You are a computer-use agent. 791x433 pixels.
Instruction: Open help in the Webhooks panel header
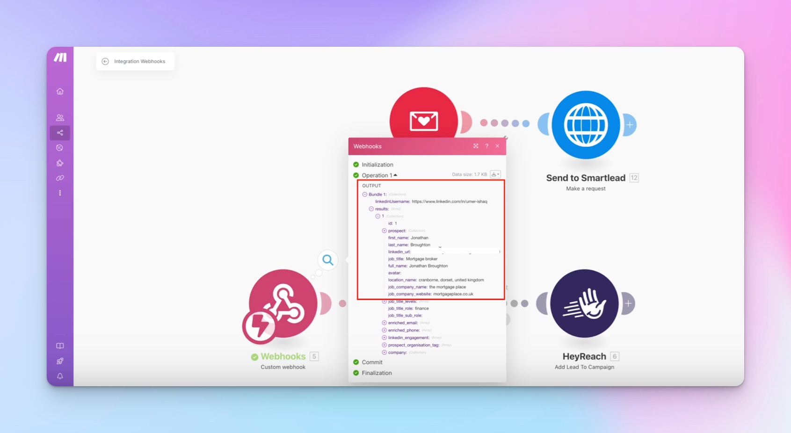click(487, 146)
